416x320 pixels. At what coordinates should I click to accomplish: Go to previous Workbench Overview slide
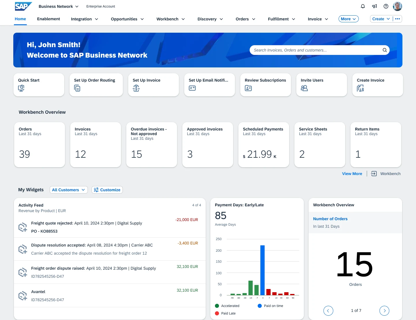[x=328, y=311]
